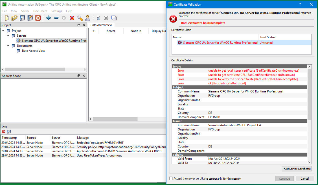318x185 pixels.
Task: Open the server settings wrench icon
Action: (x=80, y=18)
